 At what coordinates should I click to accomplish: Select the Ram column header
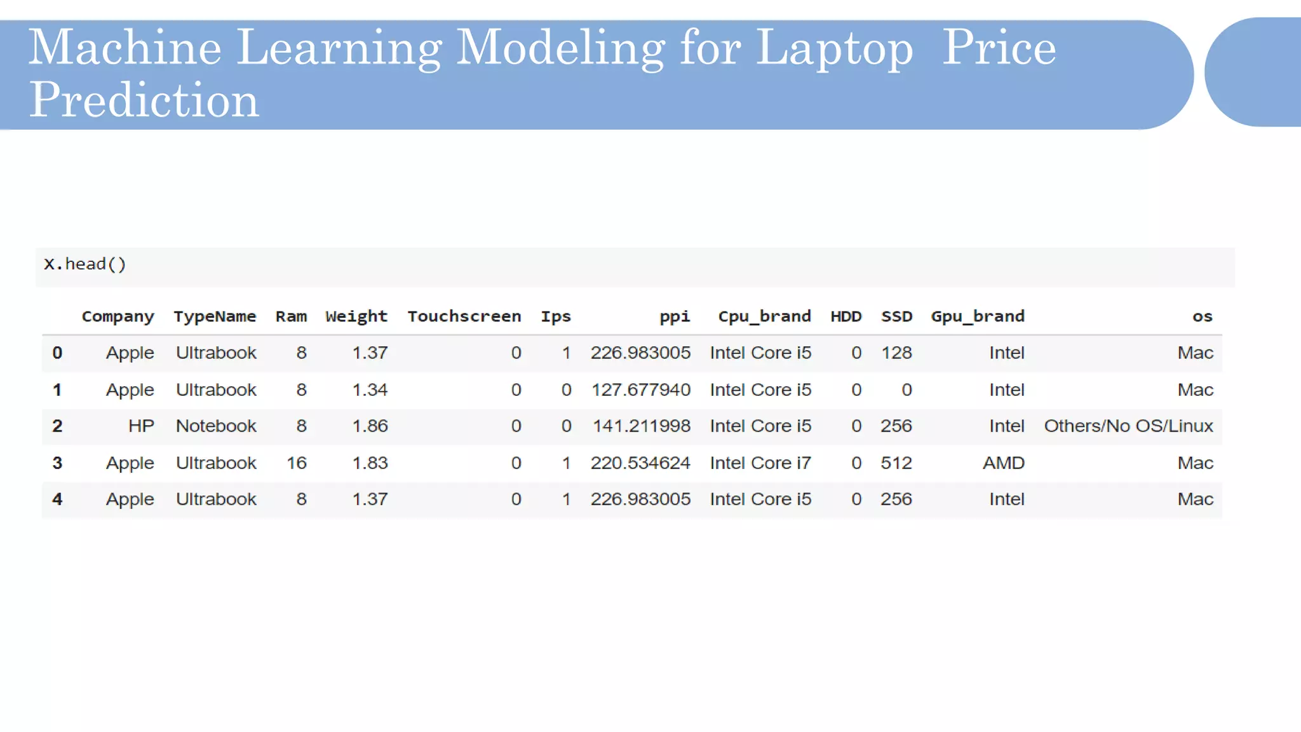point(291,316)
